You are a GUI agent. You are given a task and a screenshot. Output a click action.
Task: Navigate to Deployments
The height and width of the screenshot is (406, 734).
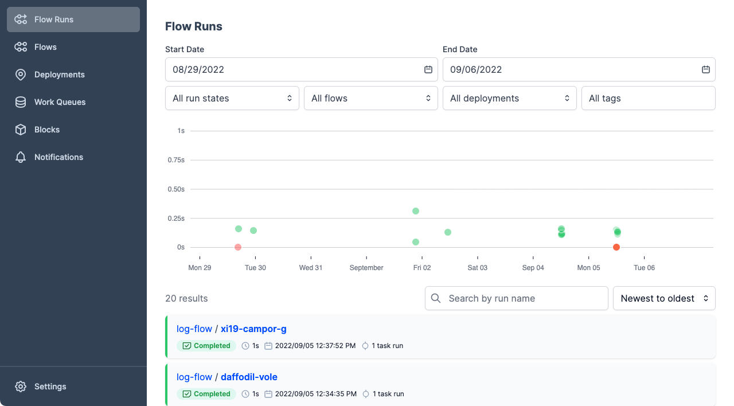[x=73, y=75]
